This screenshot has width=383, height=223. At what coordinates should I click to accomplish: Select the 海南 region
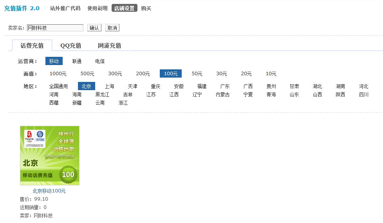[77, 94]
